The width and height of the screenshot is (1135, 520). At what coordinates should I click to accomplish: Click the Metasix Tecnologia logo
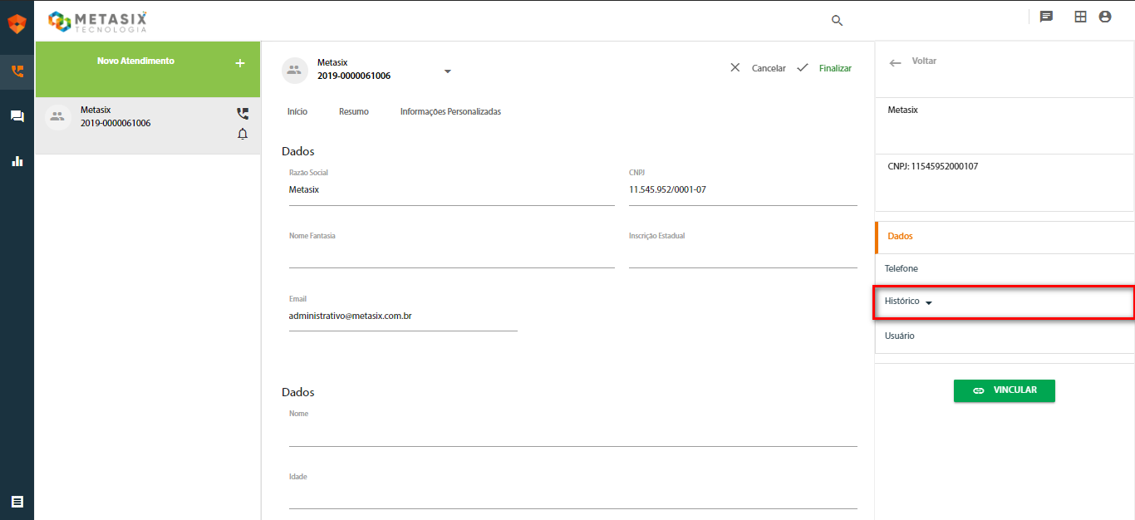tap(97, 22)
